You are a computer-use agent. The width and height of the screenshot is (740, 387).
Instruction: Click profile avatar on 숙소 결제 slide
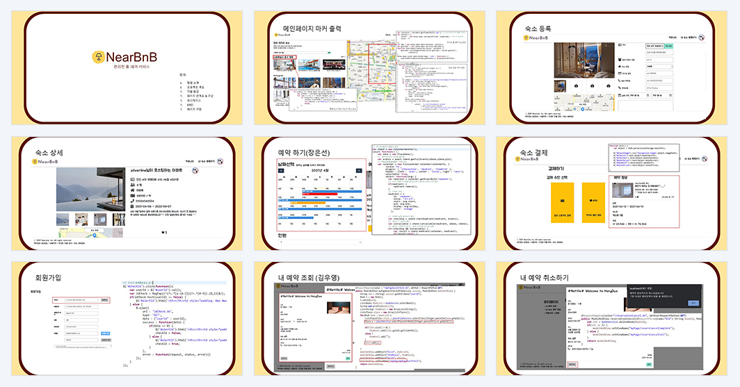(x=704, y=159)
